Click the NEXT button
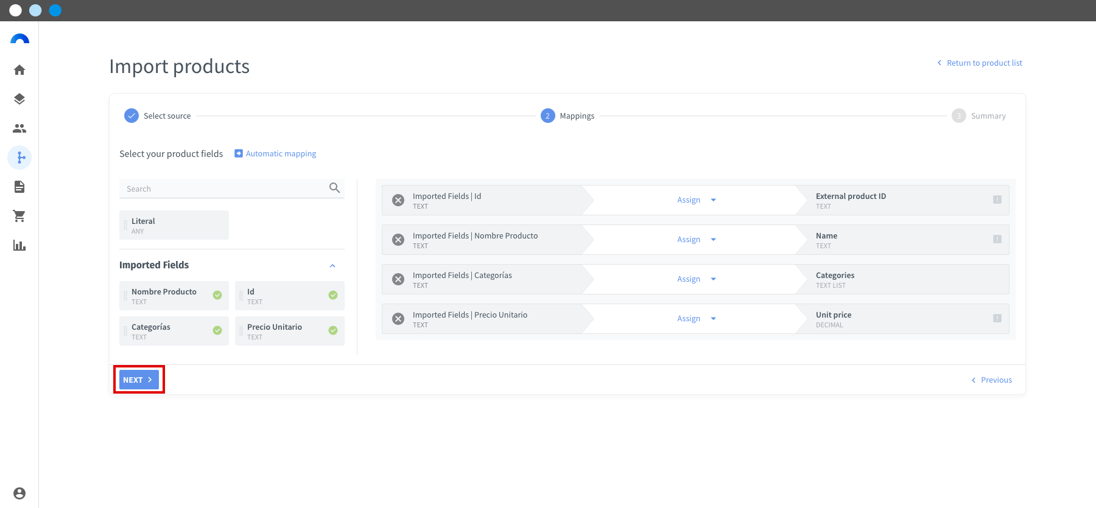1096x508 pixels. (x=139, y=380)
